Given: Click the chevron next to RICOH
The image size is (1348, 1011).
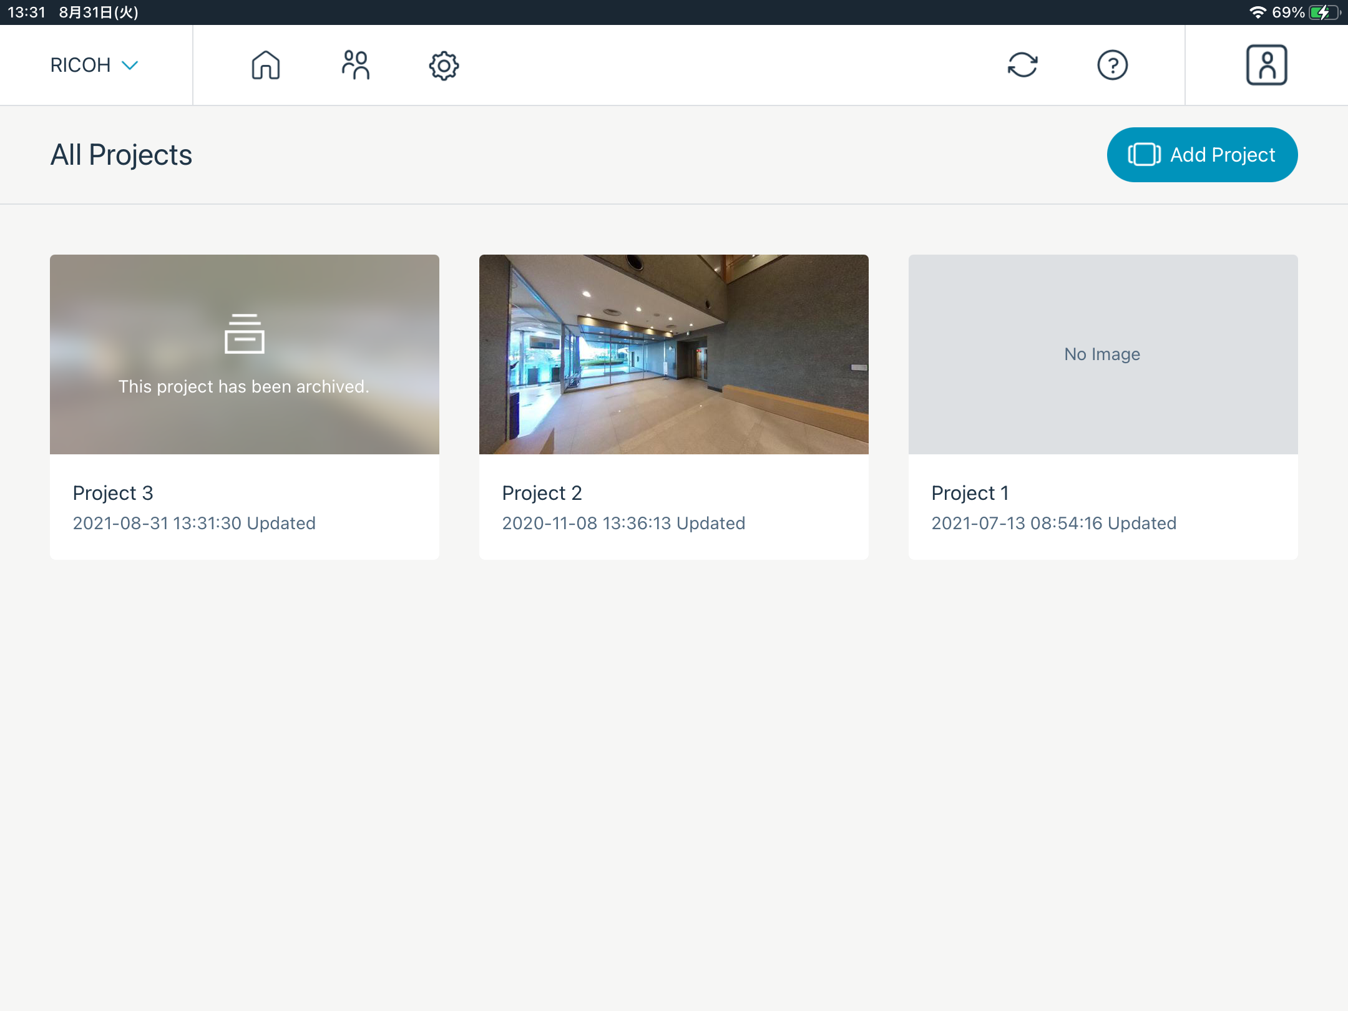Looking at the screenshot, I should click(x=130, y=65).
